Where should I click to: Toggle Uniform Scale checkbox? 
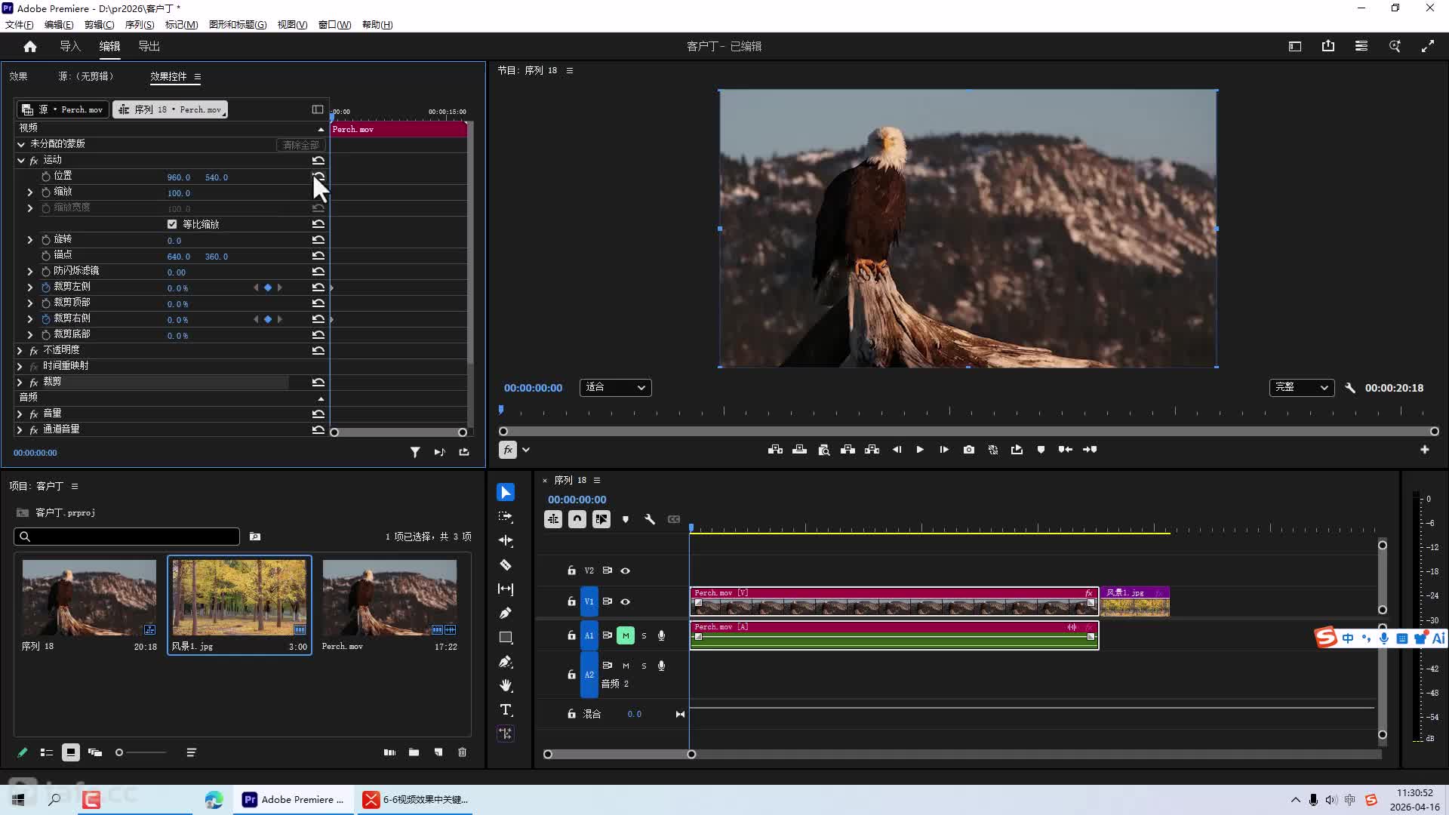[172, 224]
